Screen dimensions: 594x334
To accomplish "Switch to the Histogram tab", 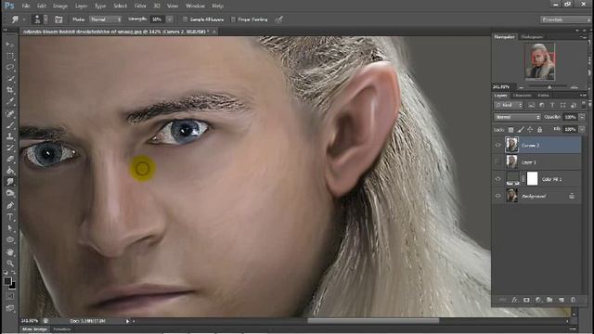I will click(532, 37).
